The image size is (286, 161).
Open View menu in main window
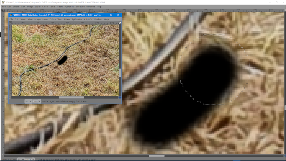23,7
